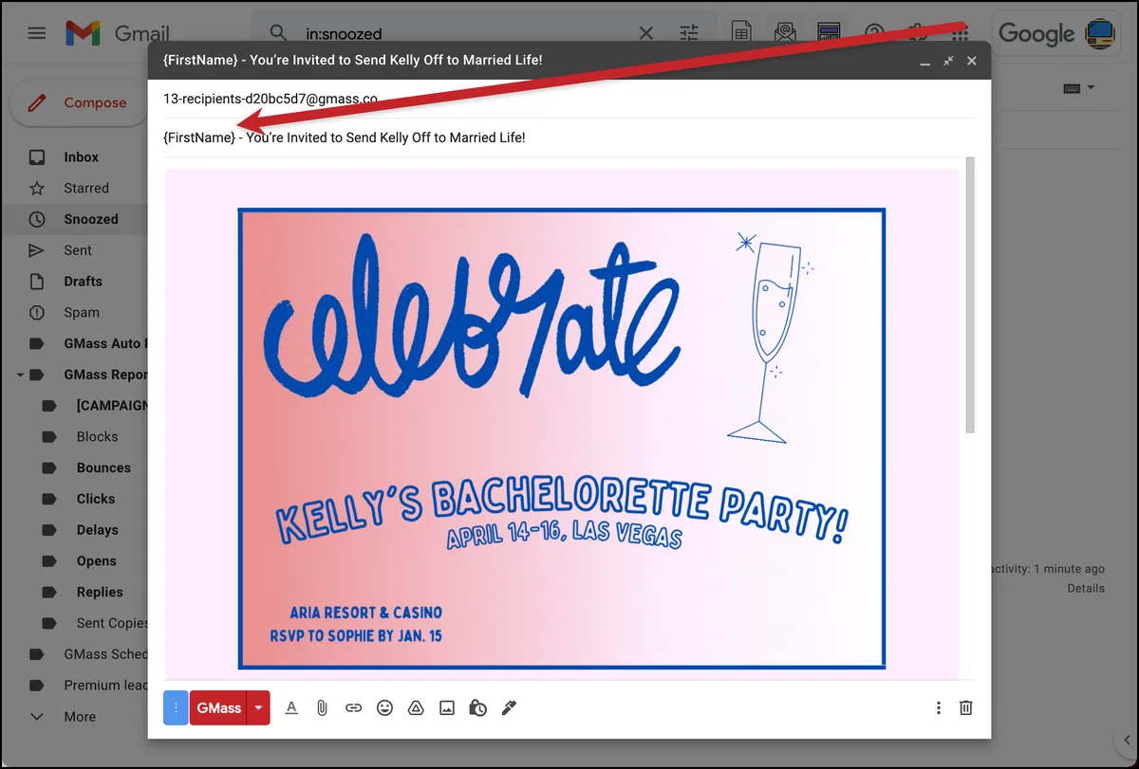The image size is (1139, 769).
Task: Open the Bounces label
Action: (x=103, y=467)
